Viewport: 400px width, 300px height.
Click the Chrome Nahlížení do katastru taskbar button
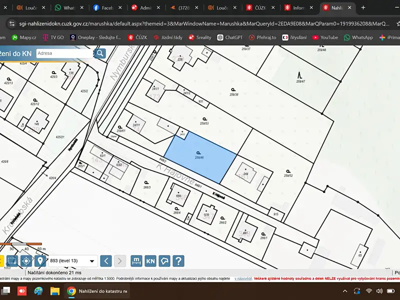pyautogui.click(x=97, y=291)
